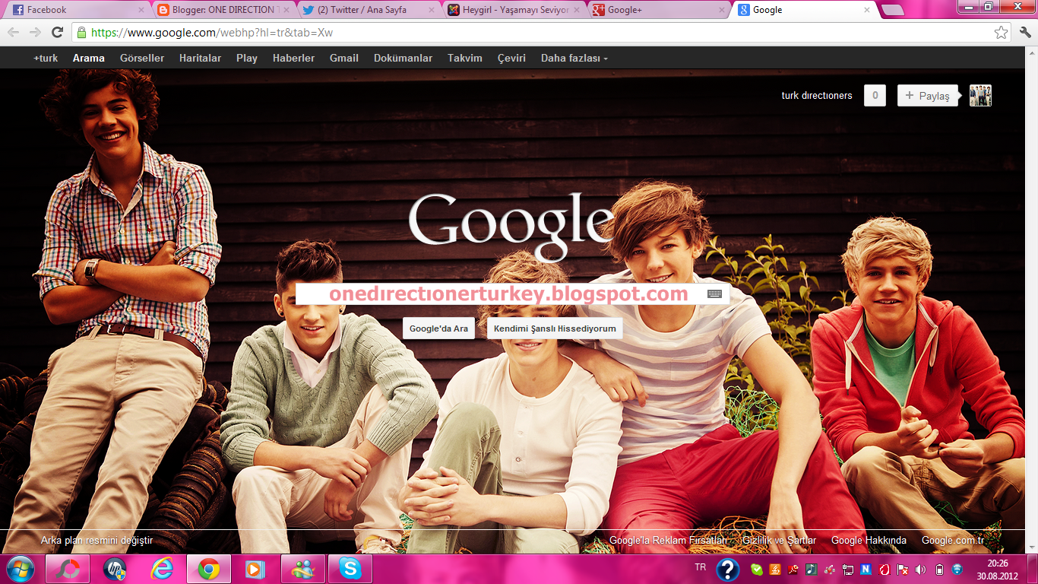Bookmark this page with the star icon
The width and height of the screenshot is (1038, 584).
[x=1002, y=33]
